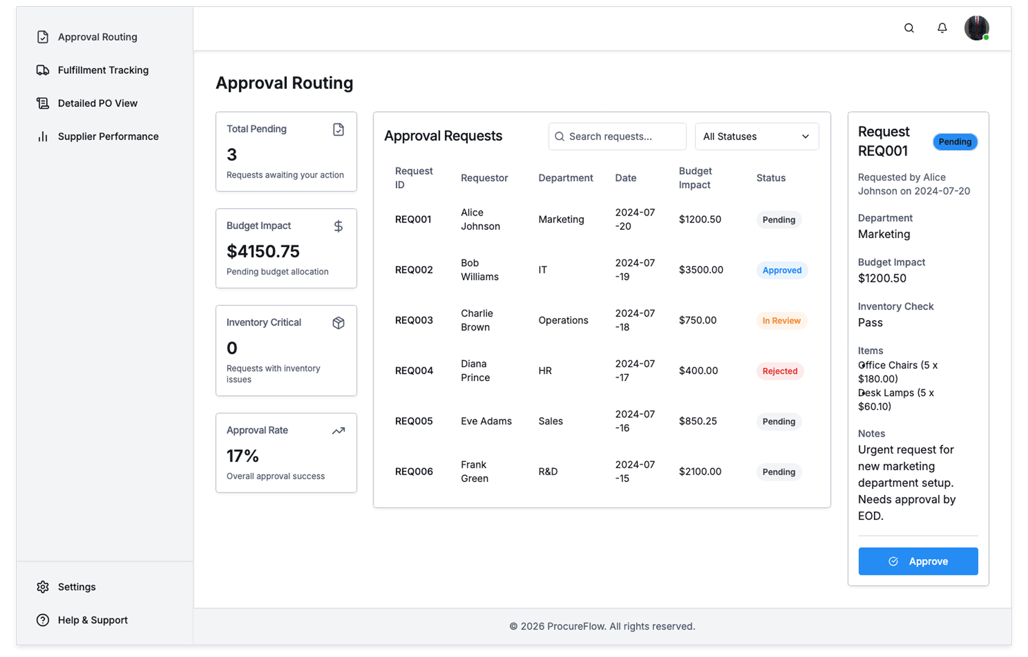Click the Inventory Critical box icon

click(x=338, y=323)
